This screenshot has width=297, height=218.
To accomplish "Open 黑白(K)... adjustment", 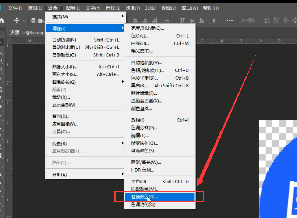I will 160,86.
